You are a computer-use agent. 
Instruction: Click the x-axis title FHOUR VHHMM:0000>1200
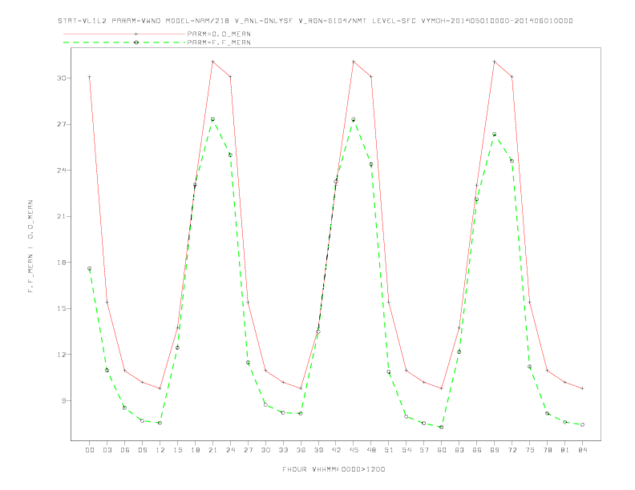(334, 469)
